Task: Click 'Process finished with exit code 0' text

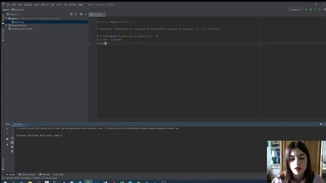Action: (39, 136)
